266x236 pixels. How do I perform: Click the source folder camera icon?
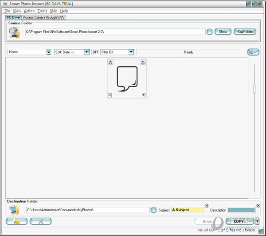14,32
